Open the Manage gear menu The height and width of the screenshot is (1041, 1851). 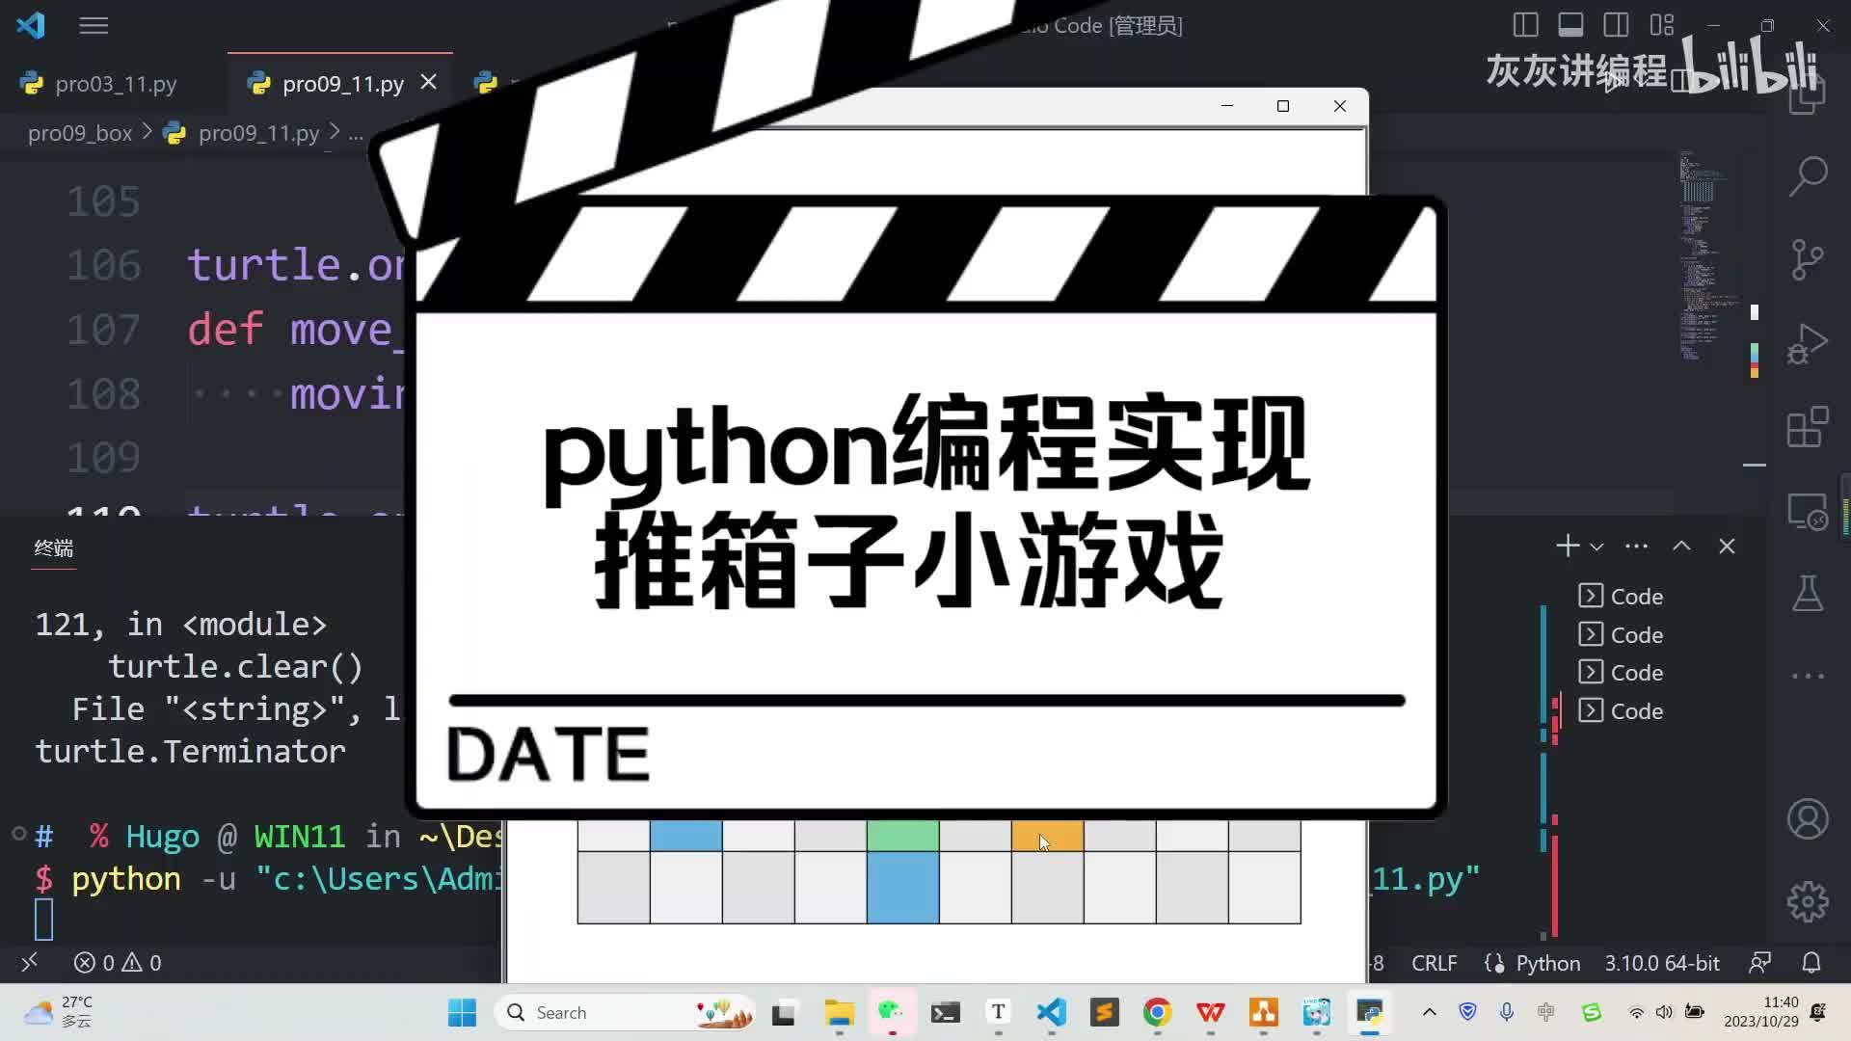click(1808, 902)
